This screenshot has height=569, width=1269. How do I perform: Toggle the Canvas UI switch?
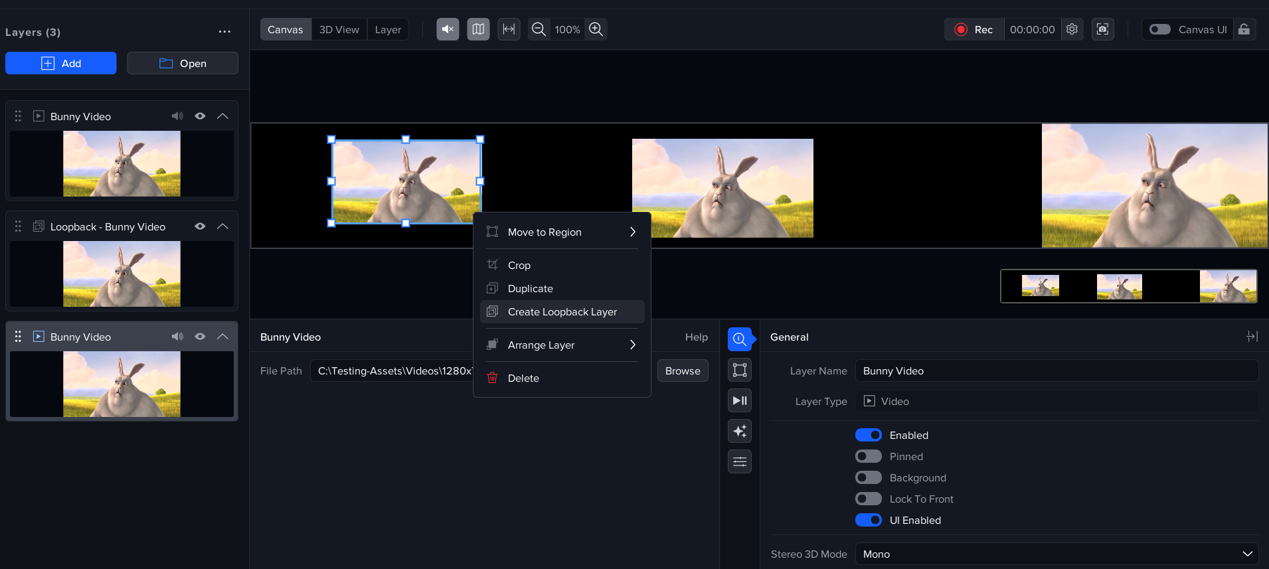tap(1160, 29)
